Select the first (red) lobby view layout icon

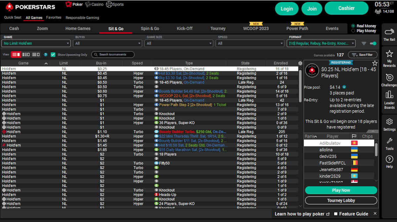pyautogui.click(x=16, y=54)
